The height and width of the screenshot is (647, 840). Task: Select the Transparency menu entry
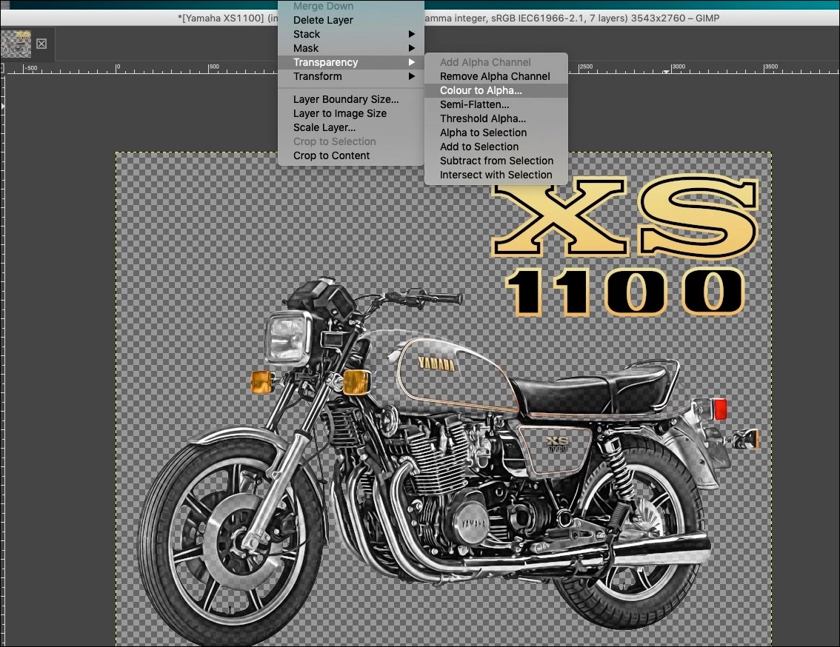(351, 62)
